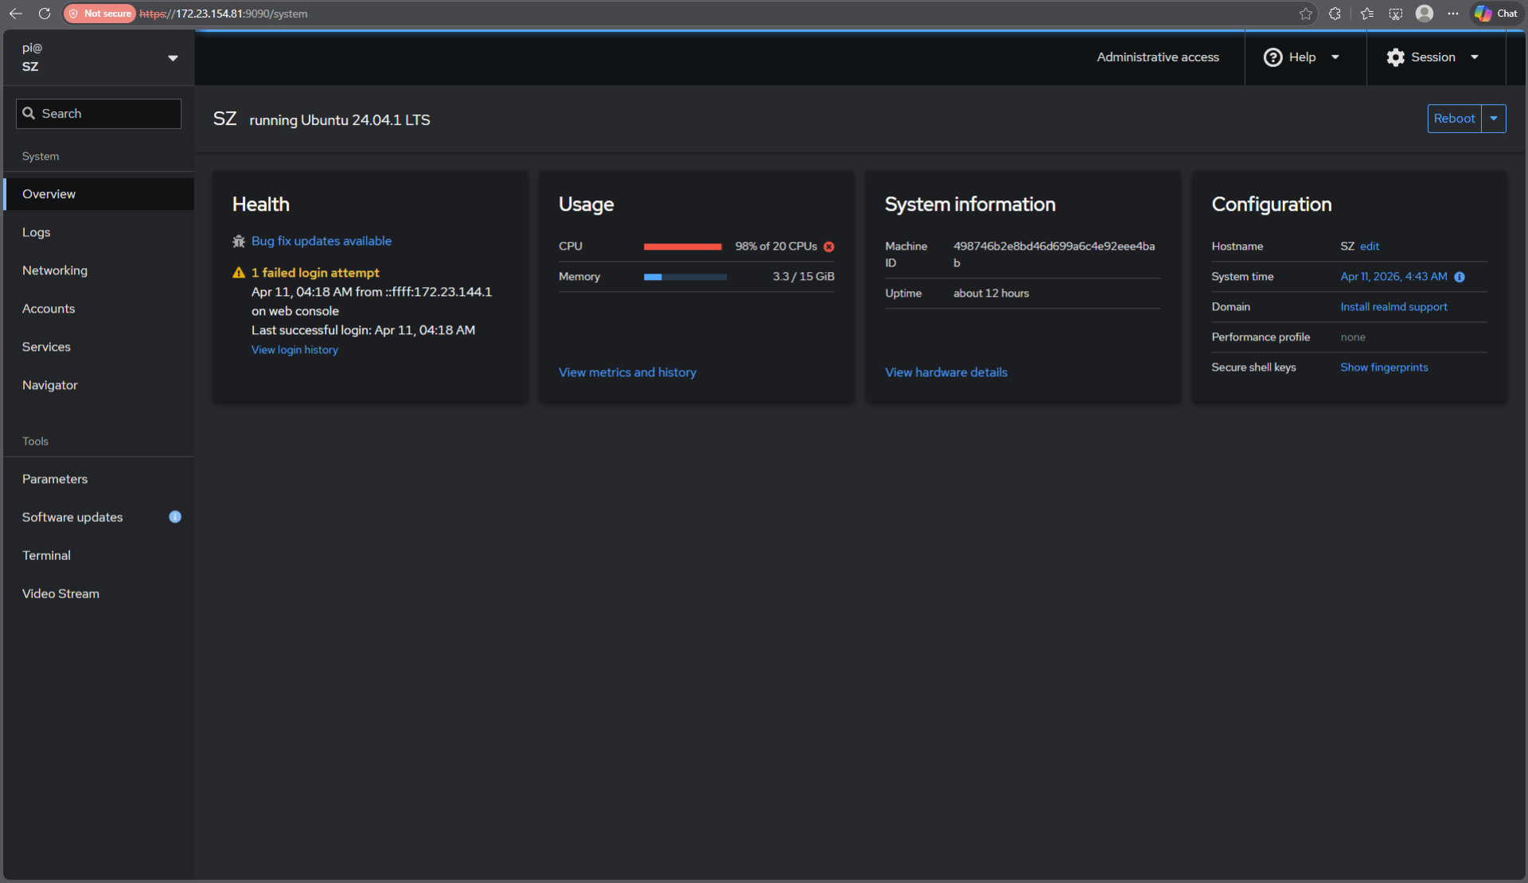
Task: Select the Networking sidebar entry
Action: pos(54,270)
